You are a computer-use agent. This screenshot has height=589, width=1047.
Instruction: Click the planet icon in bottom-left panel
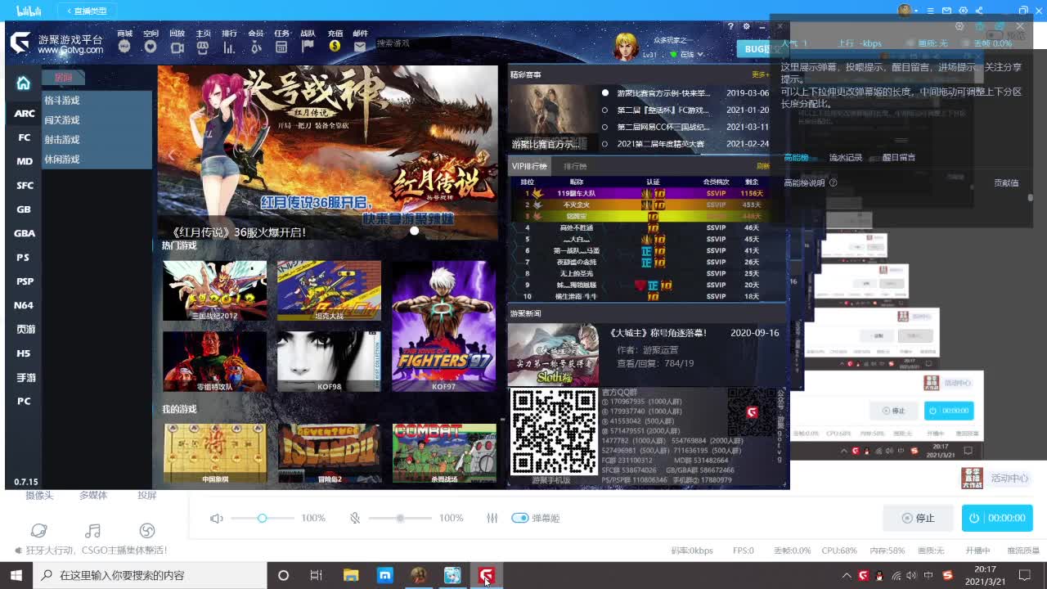coord(38,531)
